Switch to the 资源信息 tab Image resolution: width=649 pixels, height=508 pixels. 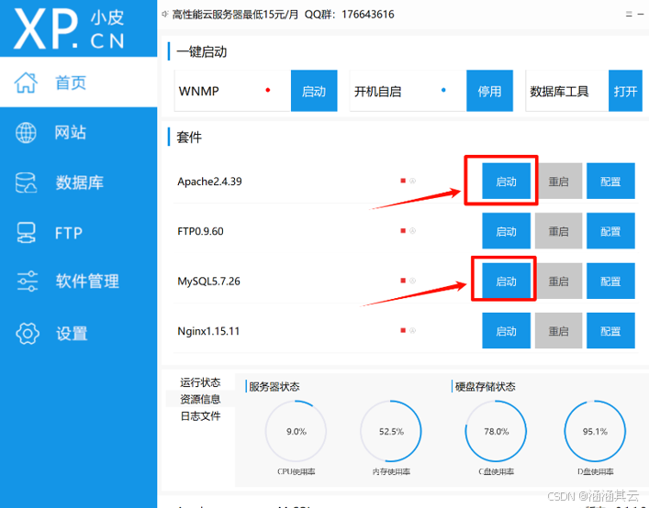(x=200, y=399)
